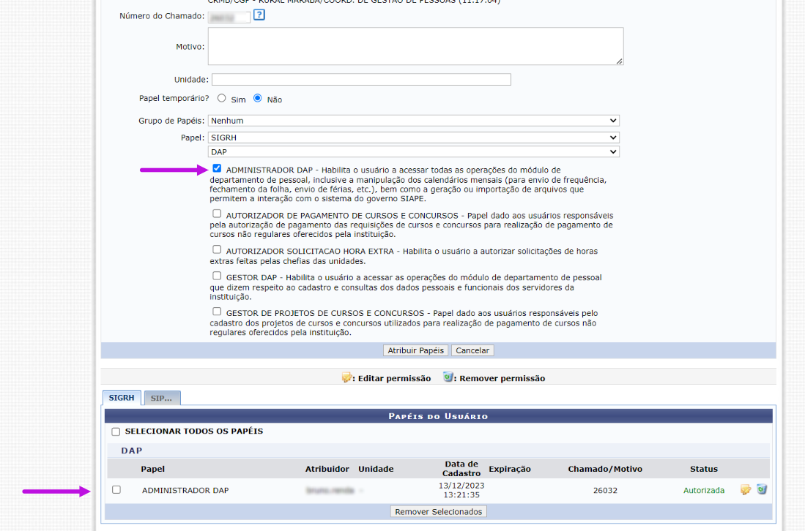Open the Grupo de Papéis dropdown
Screen dimensions: 805x531
(x=414, y=121)
